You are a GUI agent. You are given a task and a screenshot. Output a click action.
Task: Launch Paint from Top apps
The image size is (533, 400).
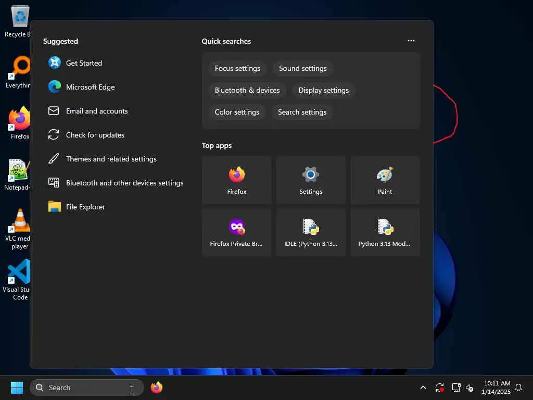[385, 180]
